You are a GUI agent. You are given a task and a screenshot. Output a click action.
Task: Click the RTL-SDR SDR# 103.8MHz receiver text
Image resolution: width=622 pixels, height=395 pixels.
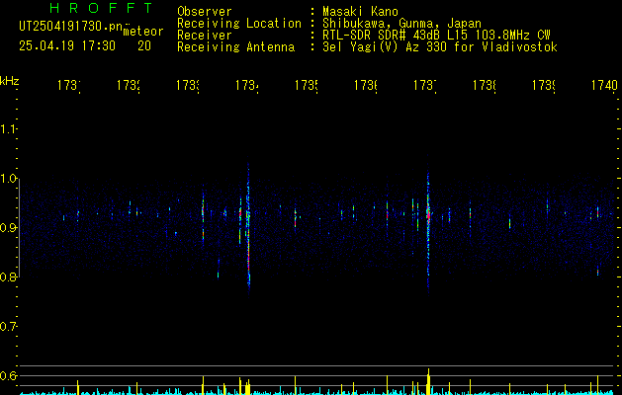point(436,36)
